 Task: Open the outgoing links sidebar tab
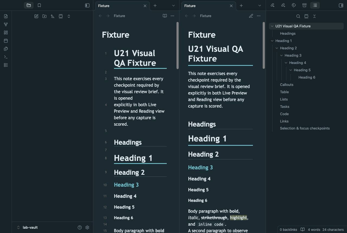(x=283, y=5)
